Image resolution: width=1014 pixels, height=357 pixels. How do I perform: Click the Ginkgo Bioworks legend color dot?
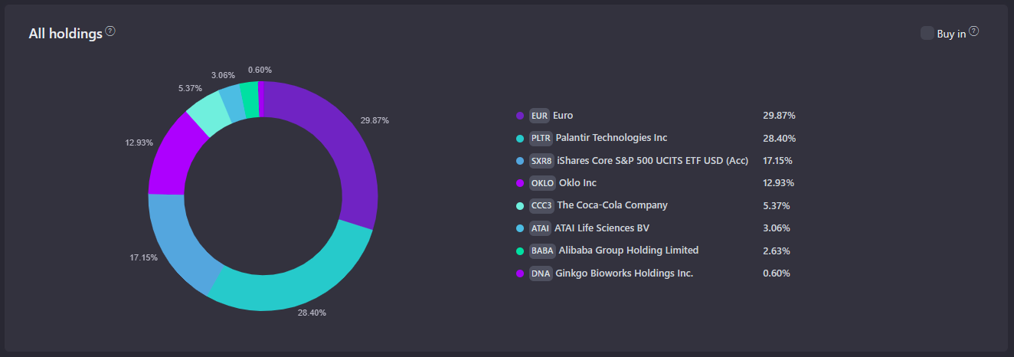(x=520, y=273)
